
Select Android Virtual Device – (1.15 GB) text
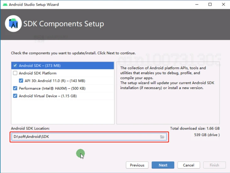coord(48,96)
